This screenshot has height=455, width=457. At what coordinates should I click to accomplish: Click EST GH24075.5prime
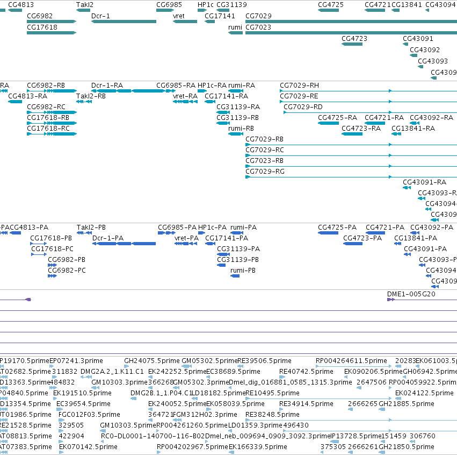click(x=152, y=361)
